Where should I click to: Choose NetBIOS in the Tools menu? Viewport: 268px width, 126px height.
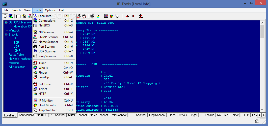(54, 25)
